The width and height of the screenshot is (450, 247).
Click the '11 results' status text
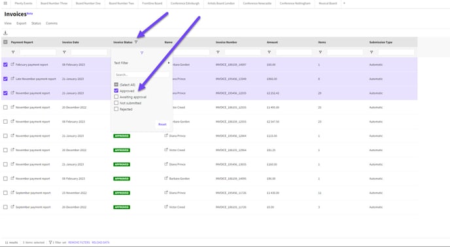coord(11,242)
